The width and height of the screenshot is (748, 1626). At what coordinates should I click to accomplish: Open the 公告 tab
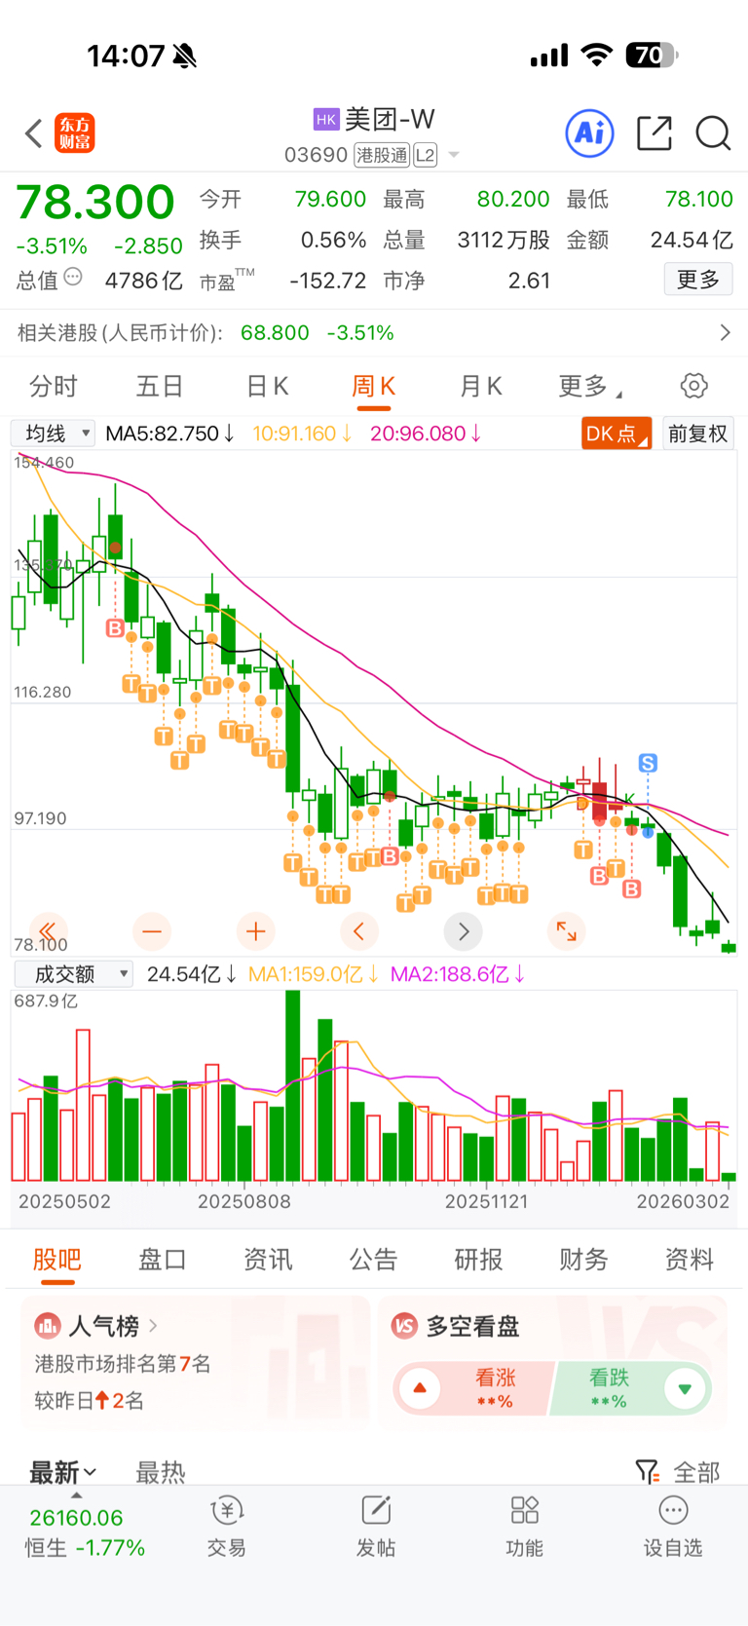tap(373, 1260)
